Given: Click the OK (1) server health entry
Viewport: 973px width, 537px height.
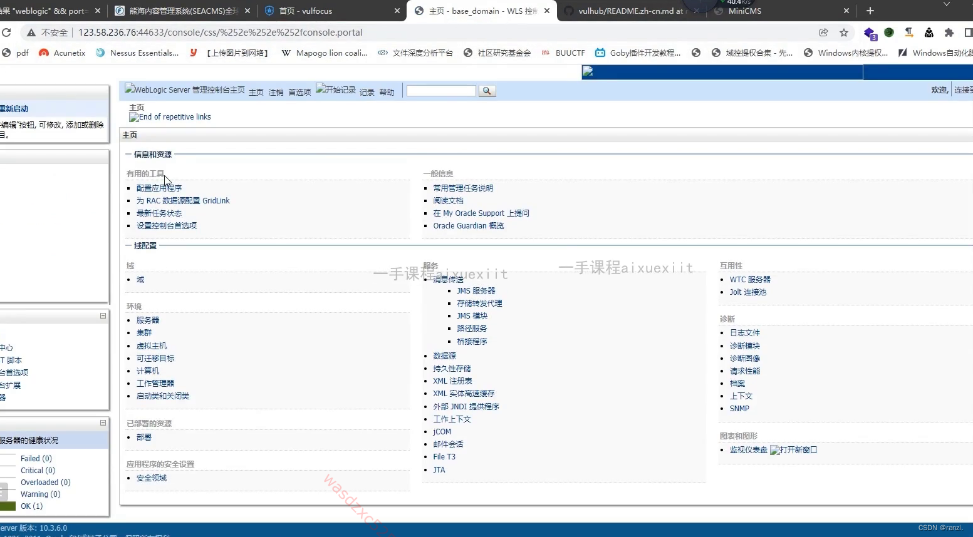Looking at the screenshot, I should tap(32, 506).
